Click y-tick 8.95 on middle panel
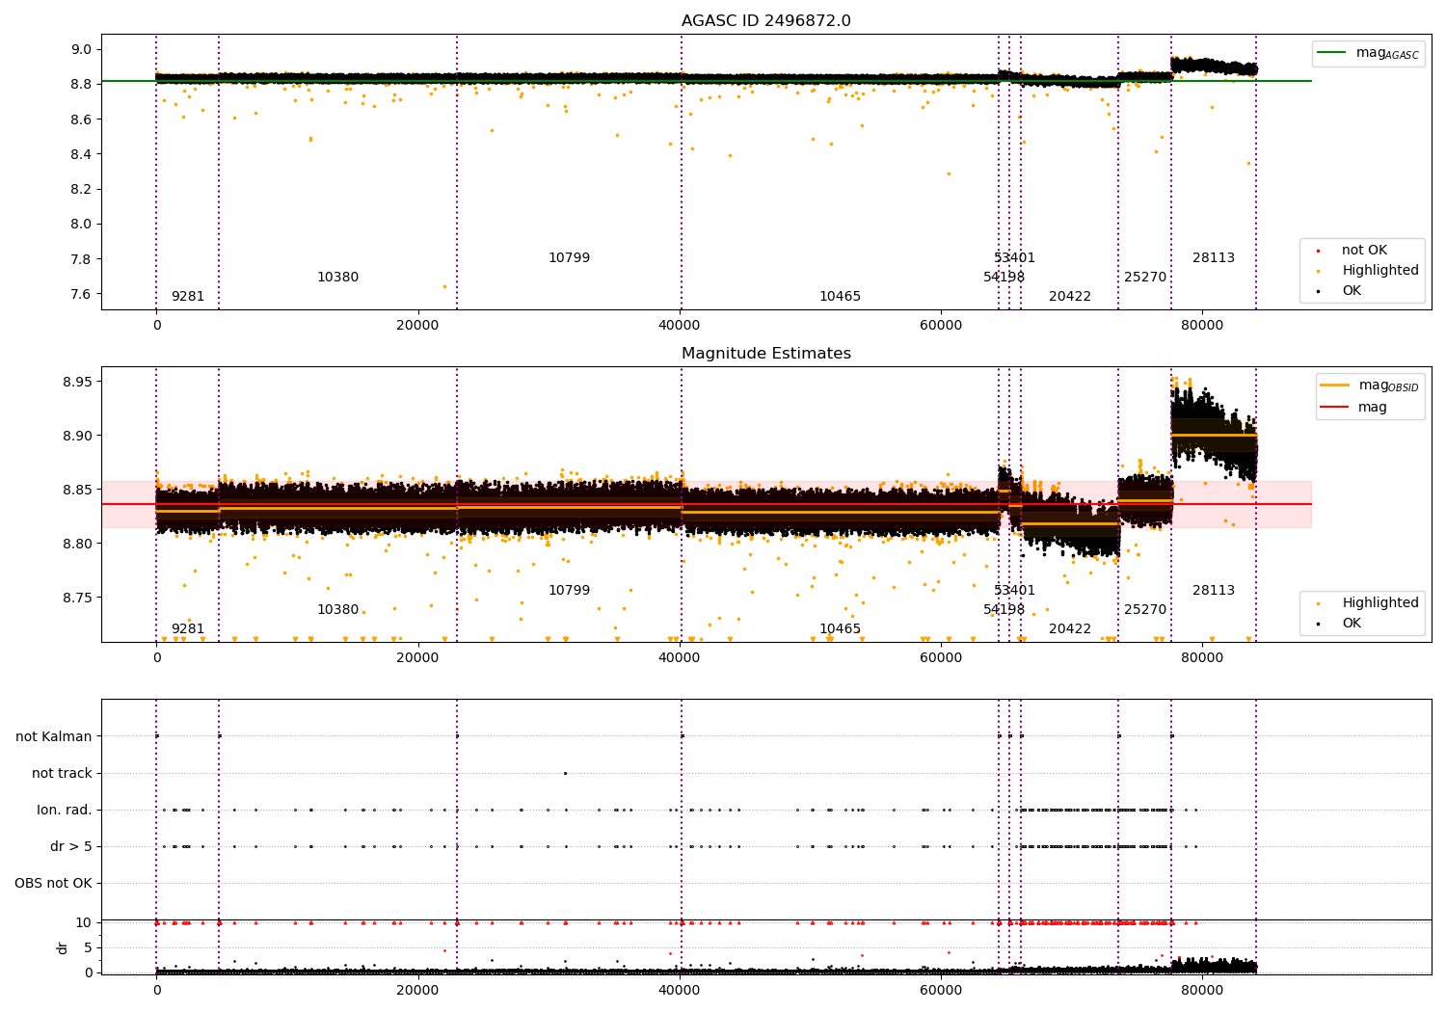1446x1012 pixels. pos(77,382)
